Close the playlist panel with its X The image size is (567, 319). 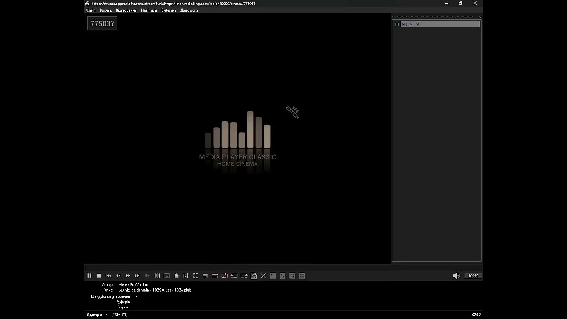point(480,17)
